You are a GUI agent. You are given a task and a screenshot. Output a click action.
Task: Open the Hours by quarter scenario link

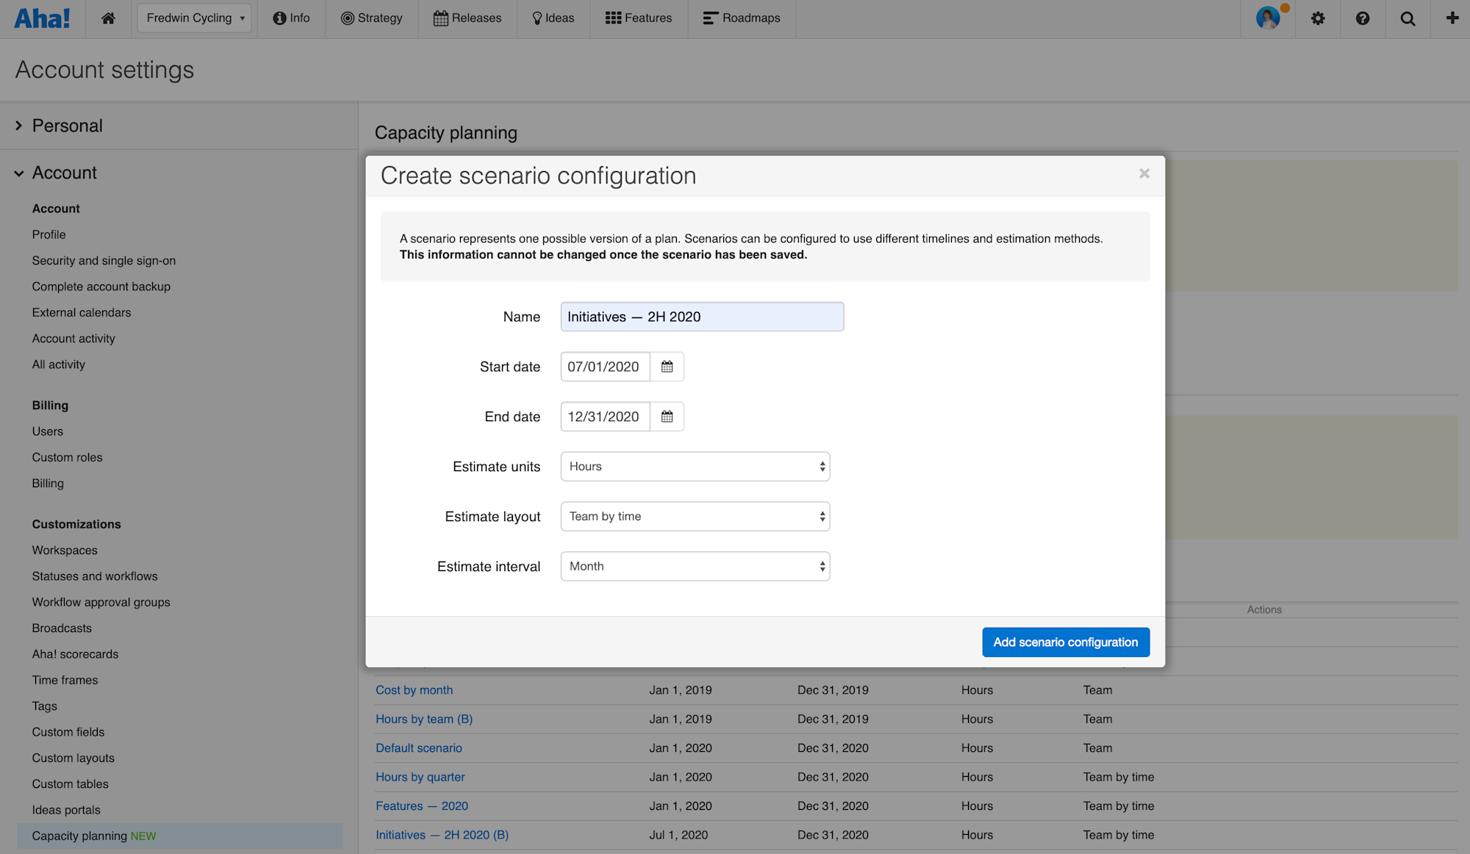[420, 777]
